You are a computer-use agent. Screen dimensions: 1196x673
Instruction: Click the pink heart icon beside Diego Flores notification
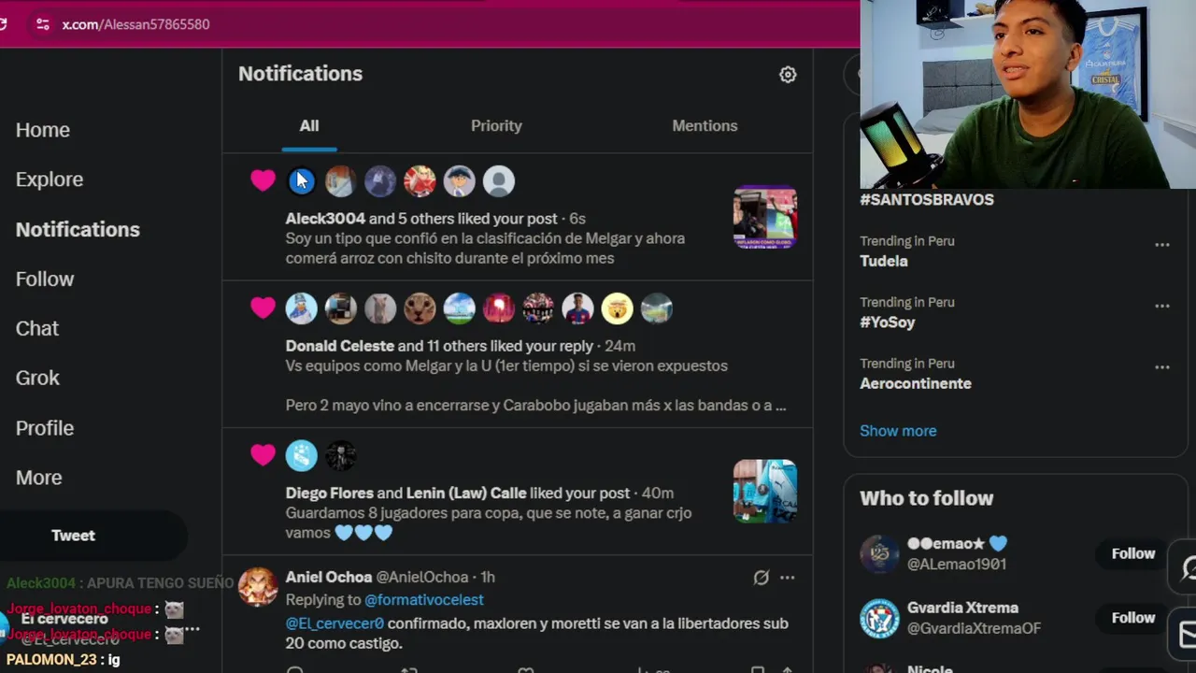[x=263, y=455]
